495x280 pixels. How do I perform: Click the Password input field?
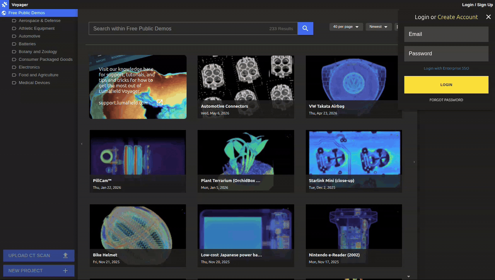(446, 54)
